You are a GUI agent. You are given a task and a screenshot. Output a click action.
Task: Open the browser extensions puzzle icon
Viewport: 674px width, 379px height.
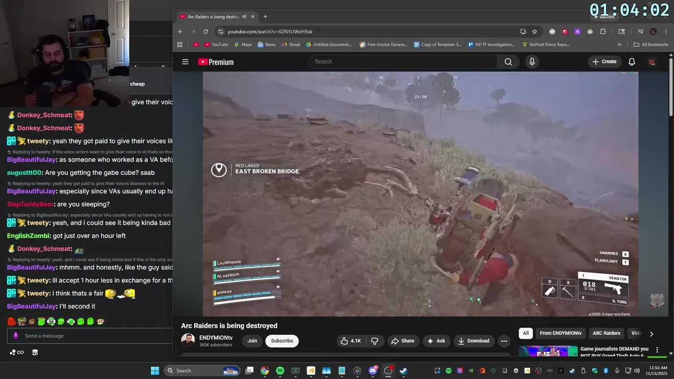pos(603,32)
